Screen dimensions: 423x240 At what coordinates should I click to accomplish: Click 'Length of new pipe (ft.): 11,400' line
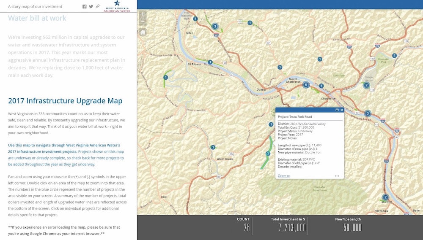pos(300,145)
